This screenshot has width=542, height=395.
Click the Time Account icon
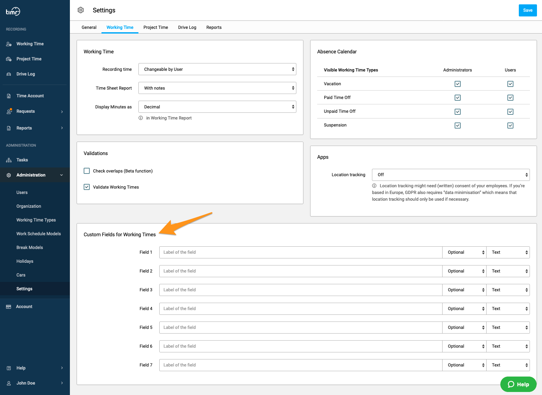click(9, 96)
